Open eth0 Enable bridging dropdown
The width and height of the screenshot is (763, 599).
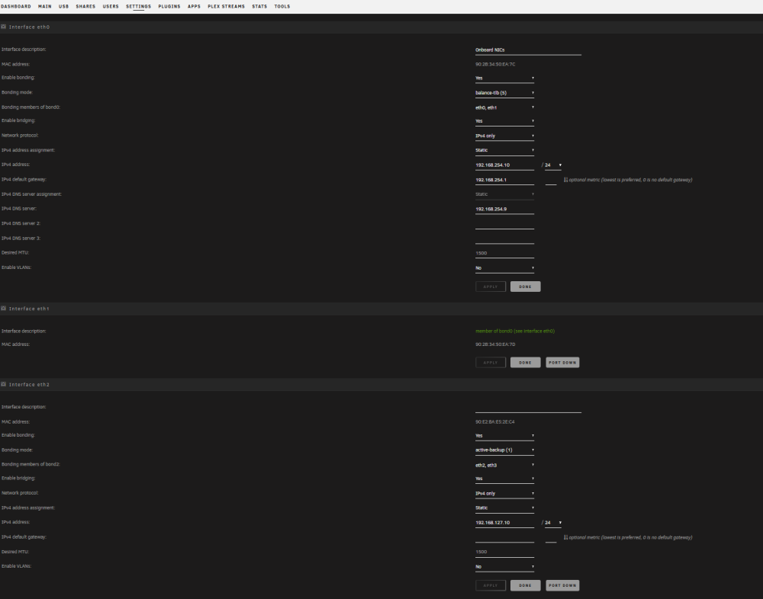coord(504,121)
